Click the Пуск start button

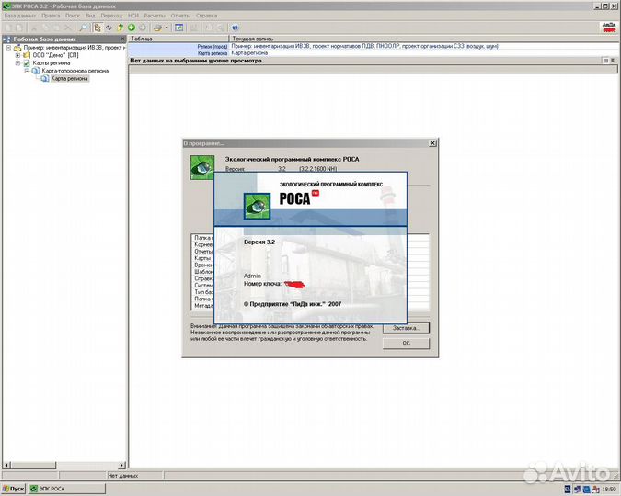click(14, 489)
